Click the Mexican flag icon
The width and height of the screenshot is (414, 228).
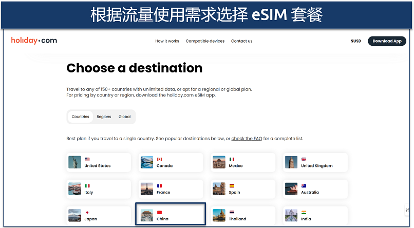pos(232,159)
